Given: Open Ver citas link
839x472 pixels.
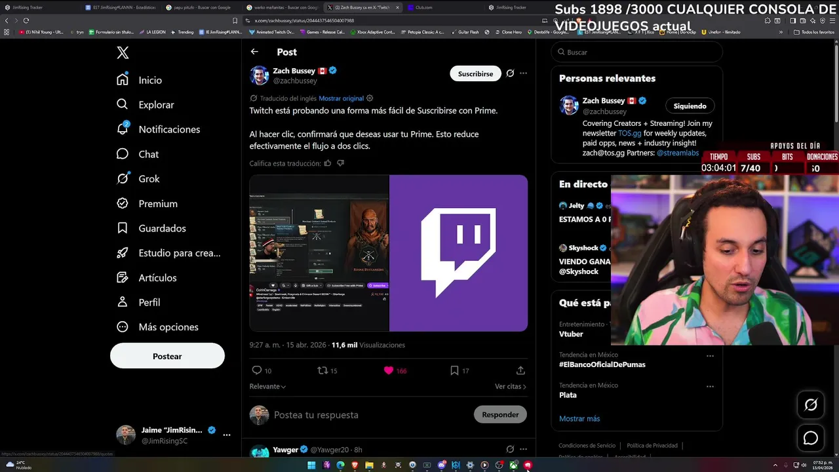Looking at the screenshot, I should coord(511,387).
